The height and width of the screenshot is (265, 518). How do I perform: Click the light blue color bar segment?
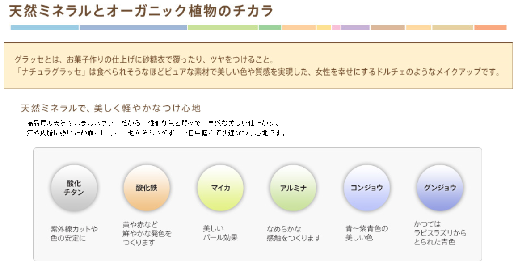pyautogui.click(x=45, y=28)
